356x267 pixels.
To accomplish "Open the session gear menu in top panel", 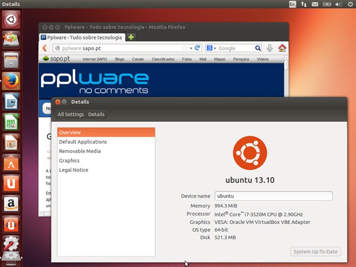I will tap(350, 4).
